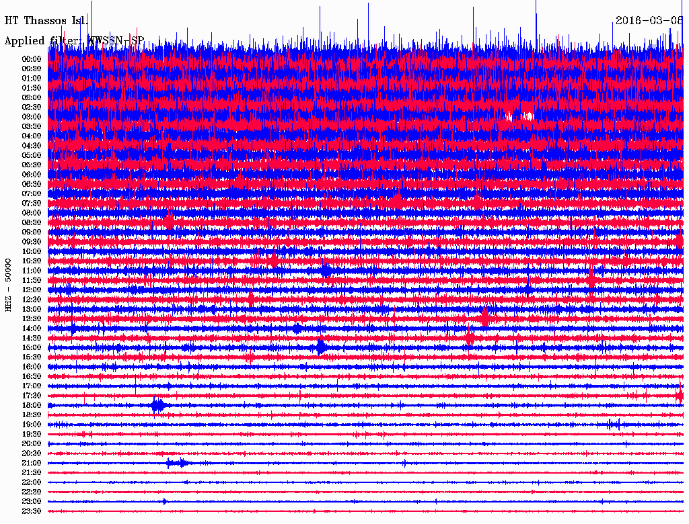Mark the white data gap on the 03:00 trace
This screenshot has height=524, width=689.
(521, 116)
